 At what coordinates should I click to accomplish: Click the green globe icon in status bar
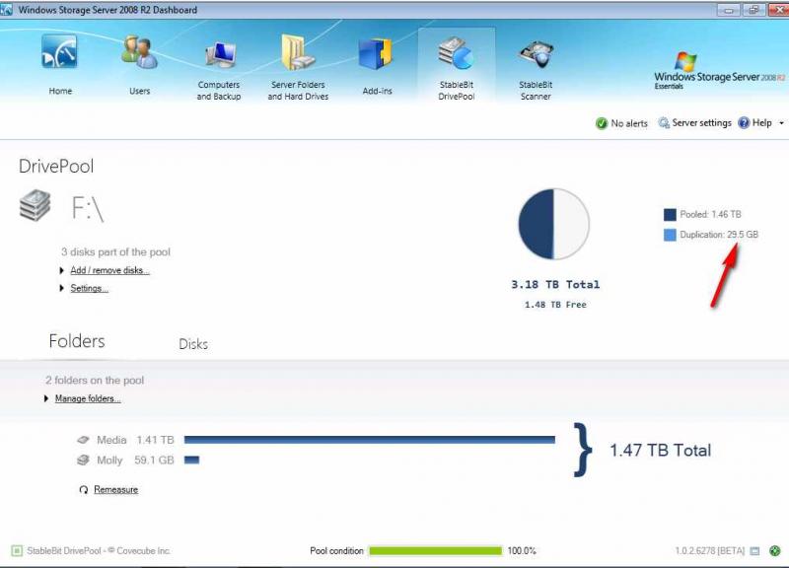775,551
